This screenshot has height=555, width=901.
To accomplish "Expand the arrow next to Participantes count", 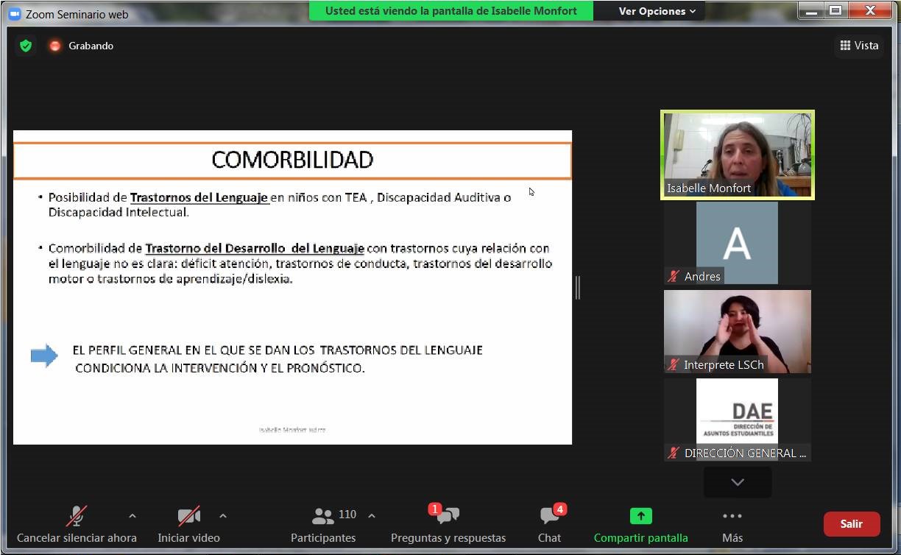I will [372, 516].
